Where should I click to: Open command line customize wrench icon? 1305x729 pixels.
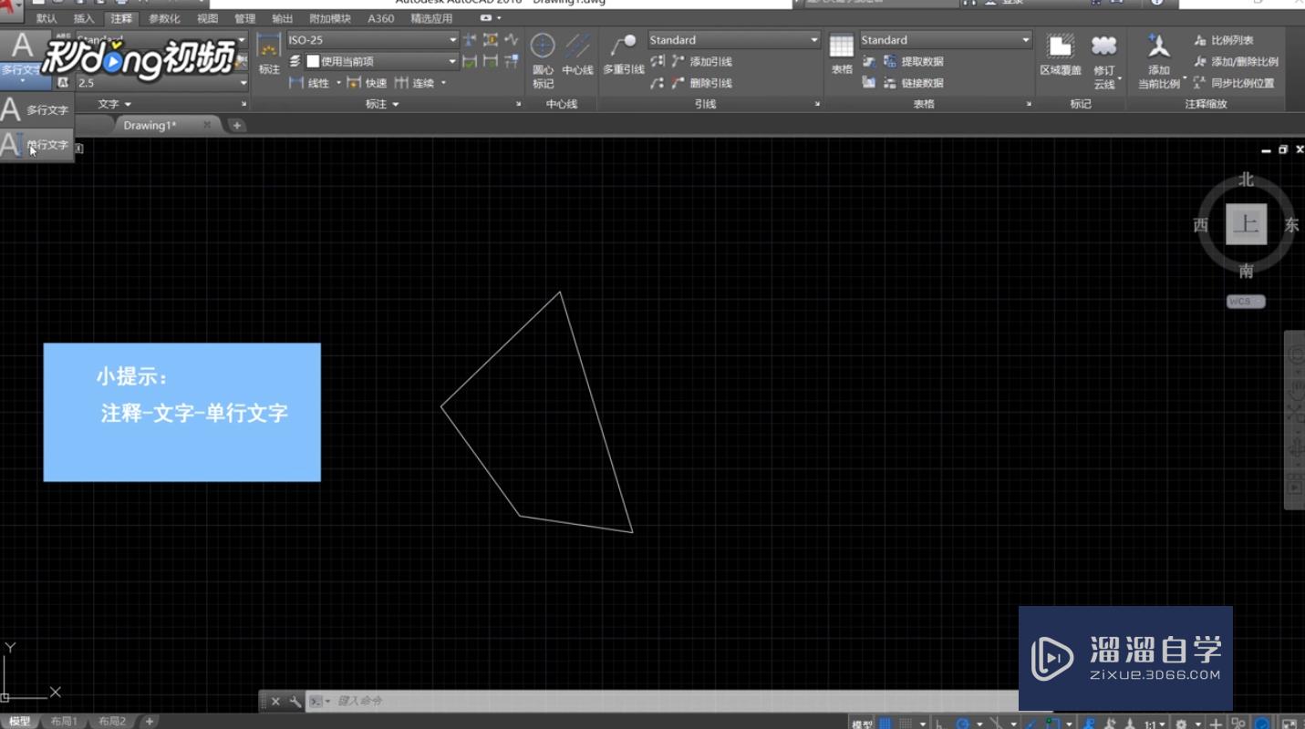[x=295, y=702]
